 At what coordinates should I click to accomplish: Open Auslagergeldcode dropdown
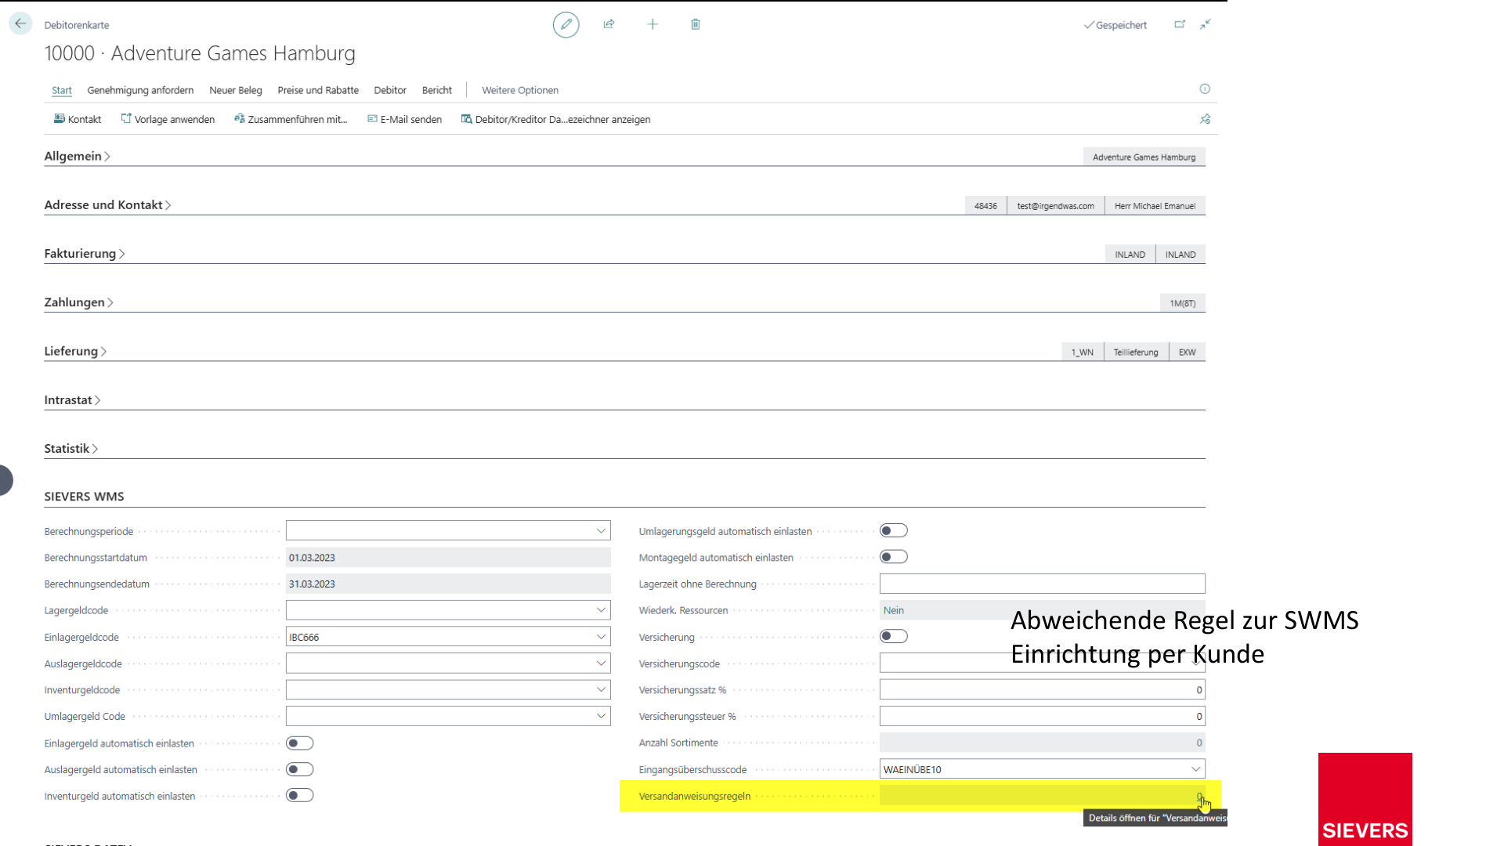601,663
